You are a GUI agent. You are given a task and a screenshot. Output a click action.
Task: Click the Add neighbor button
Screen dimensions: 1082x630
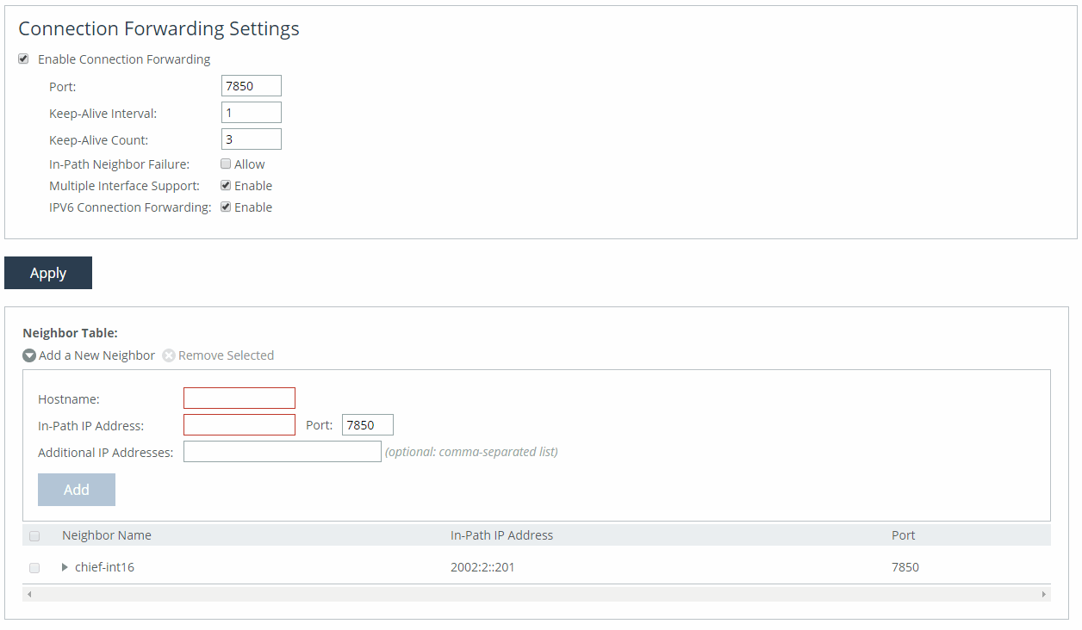(77, 490)
